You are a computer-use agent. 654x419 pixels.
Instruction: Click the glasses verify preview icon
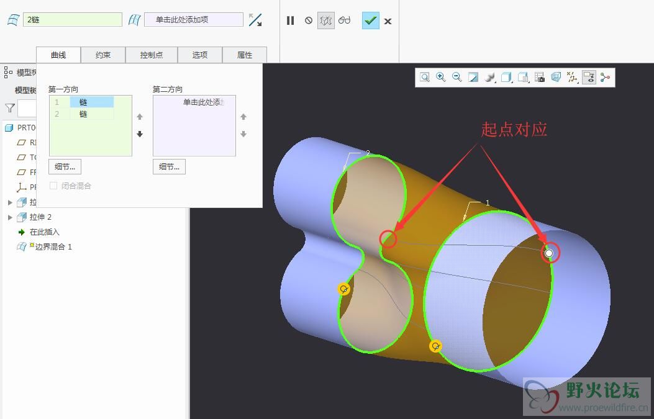[345, 20]
